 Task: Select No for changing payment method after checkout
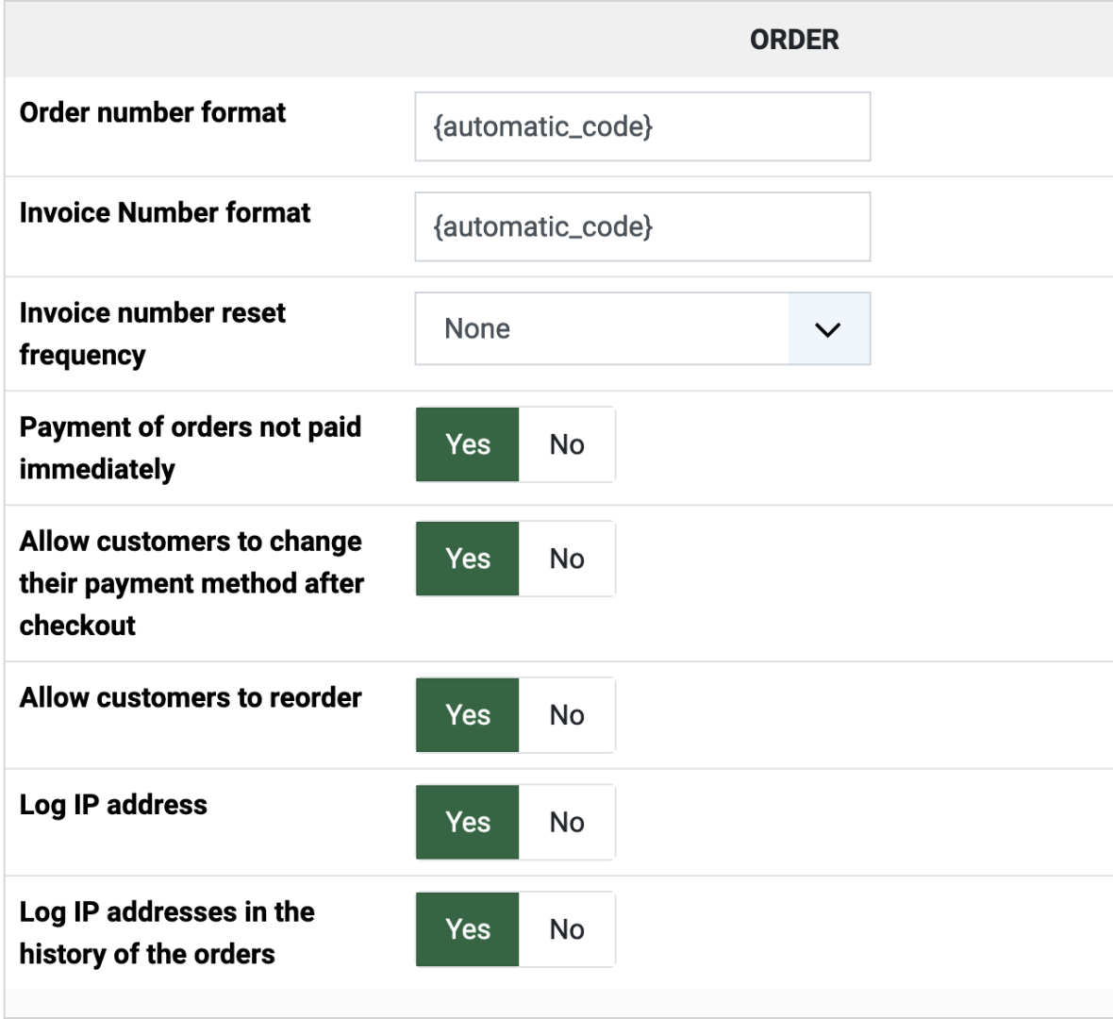click(x=567, y=559)
